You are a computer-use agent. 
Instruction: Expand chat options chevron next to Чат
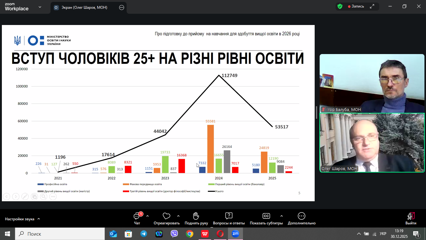[x=148, y=216]
